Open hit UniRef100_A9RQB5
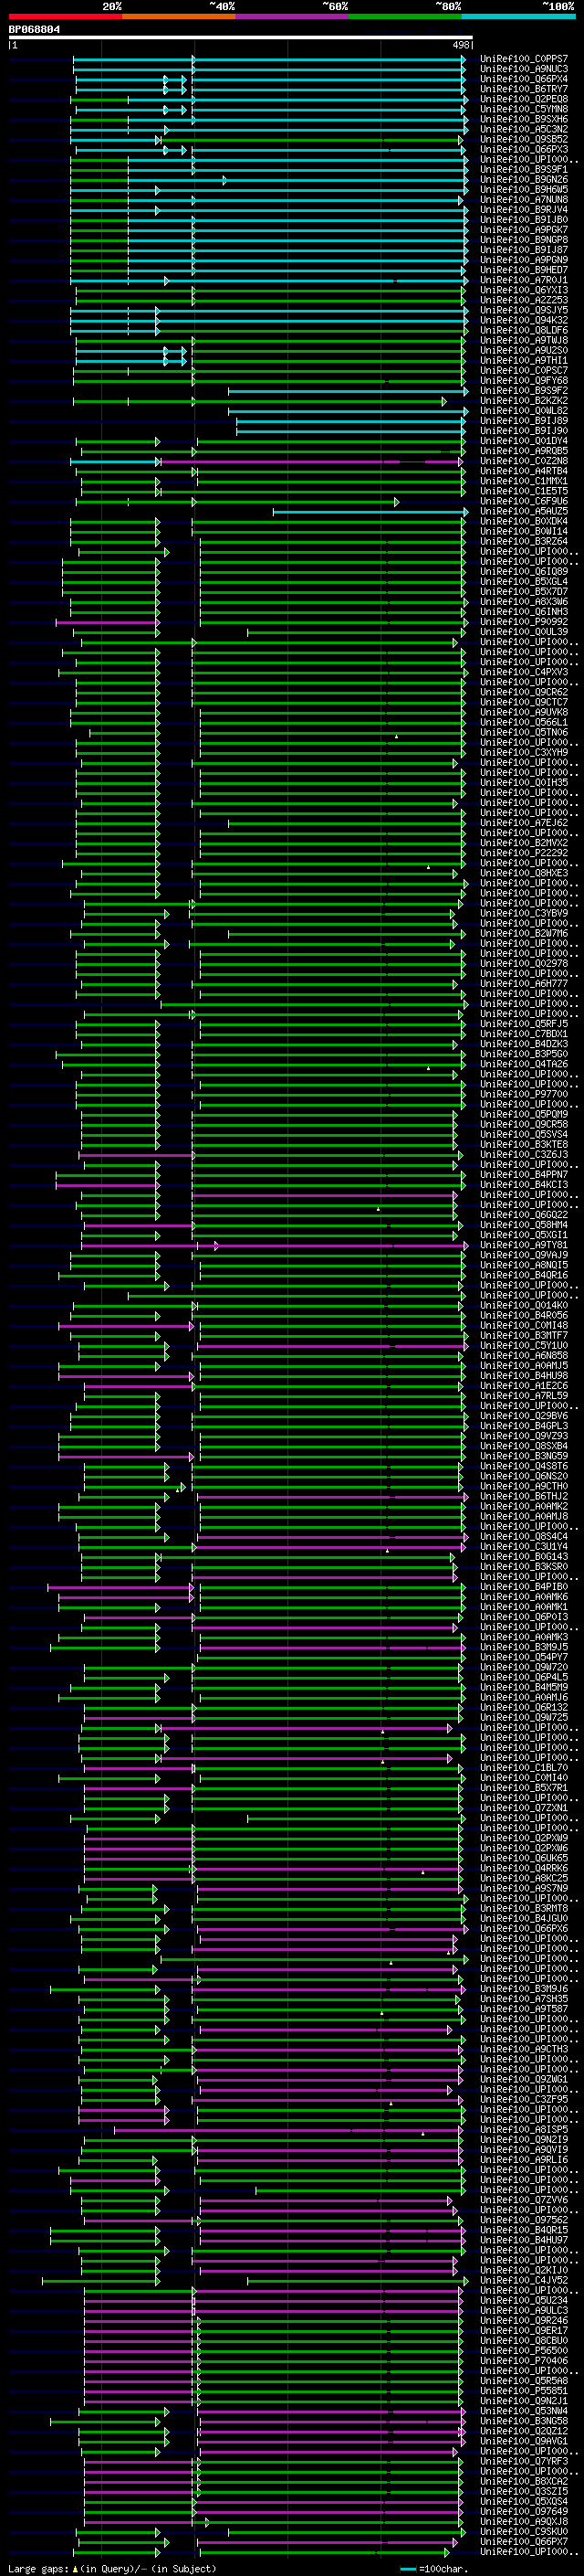Screen dimensions: 584x2576 click(x=524, y=451)
